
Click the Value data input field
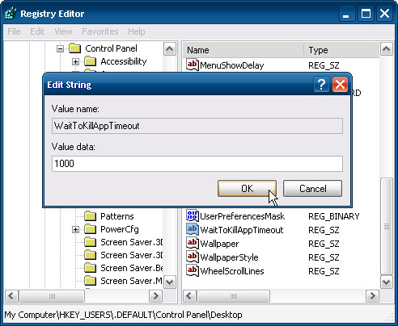point(197,164)
